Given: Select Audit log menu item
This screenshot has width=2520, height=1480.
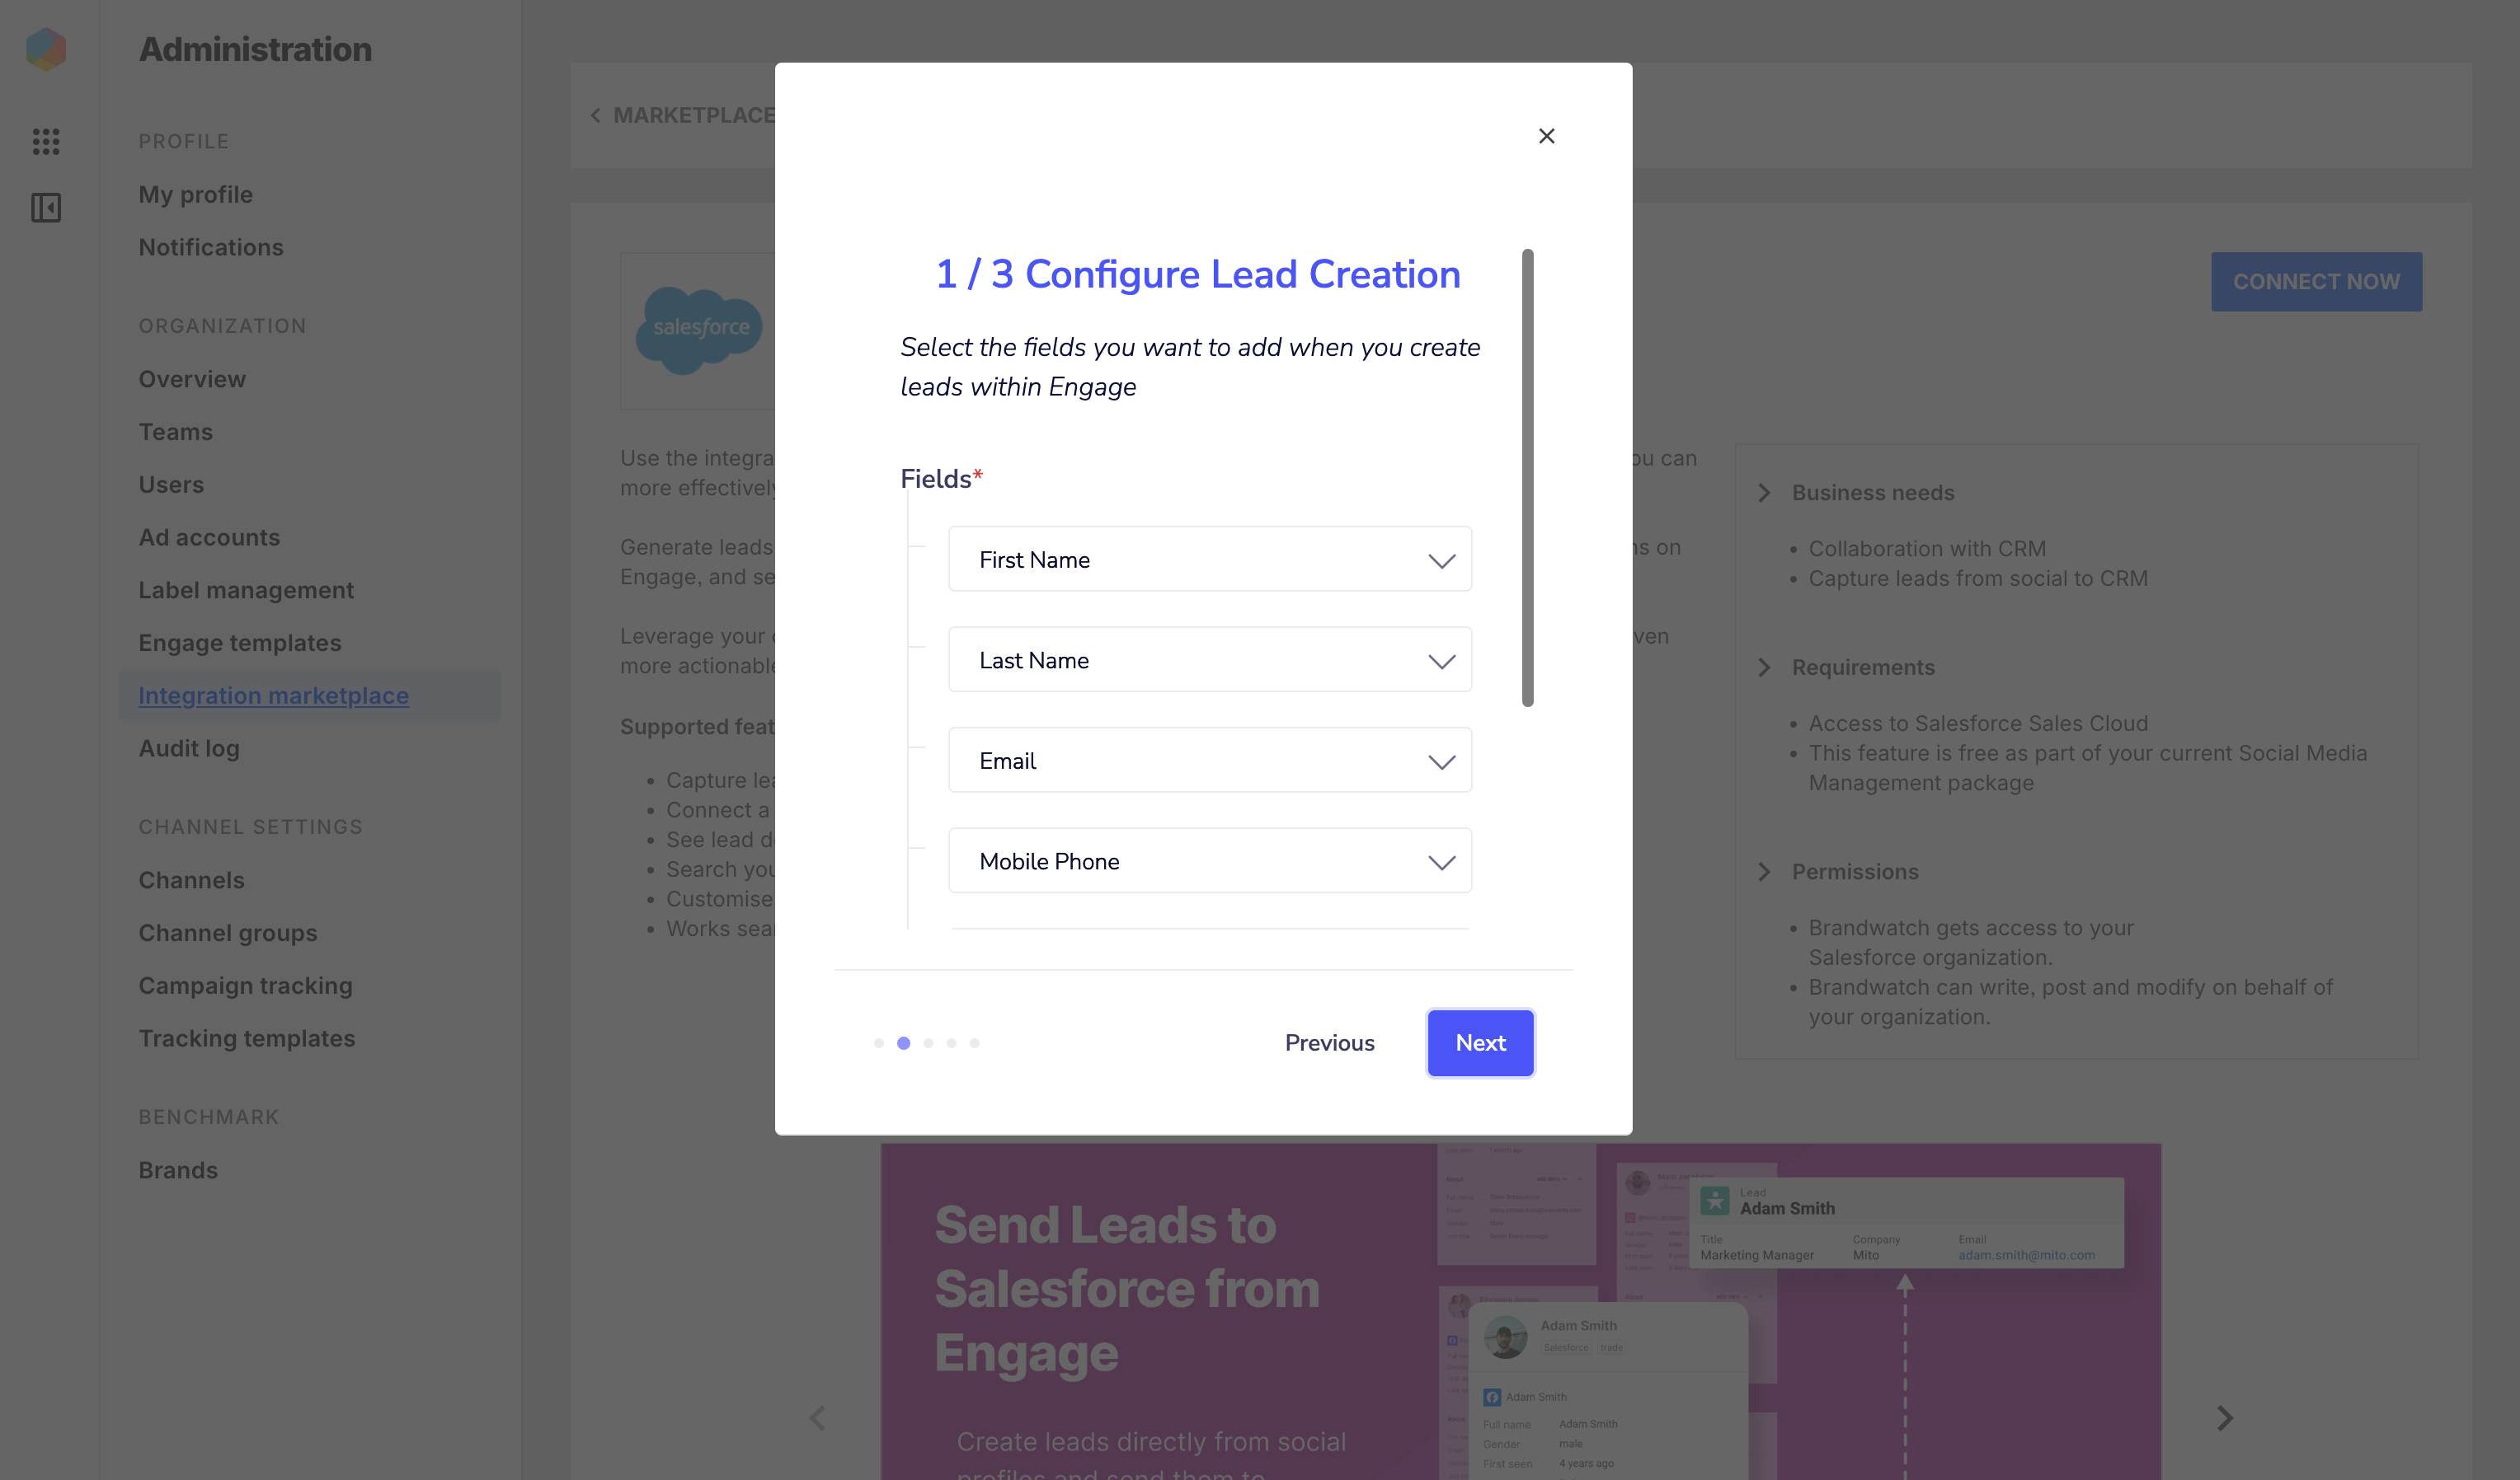Looking at the screenshot, I should pyautogui.click(x=189, y=747).
